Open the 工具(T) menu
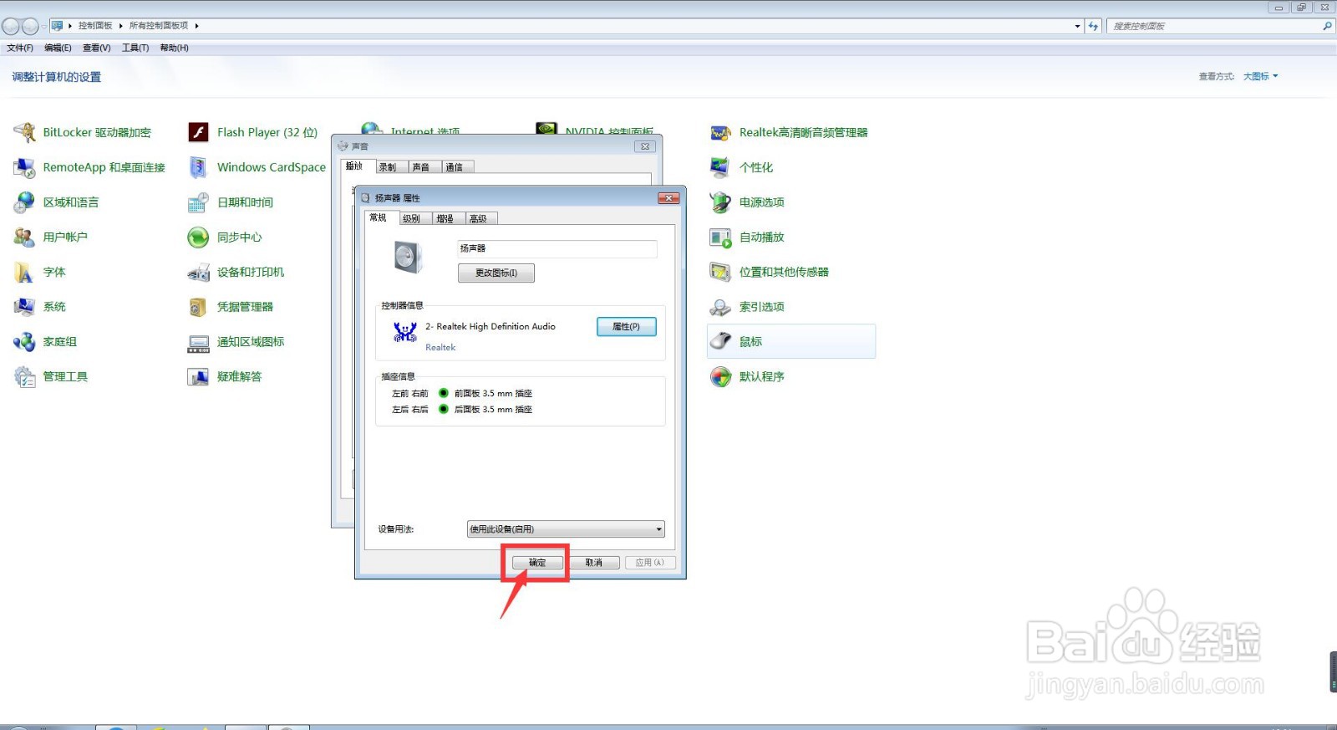 (135, 48)
